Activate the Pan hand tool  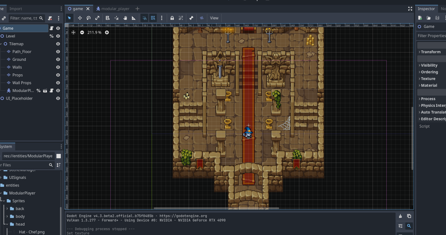[125, 18]
